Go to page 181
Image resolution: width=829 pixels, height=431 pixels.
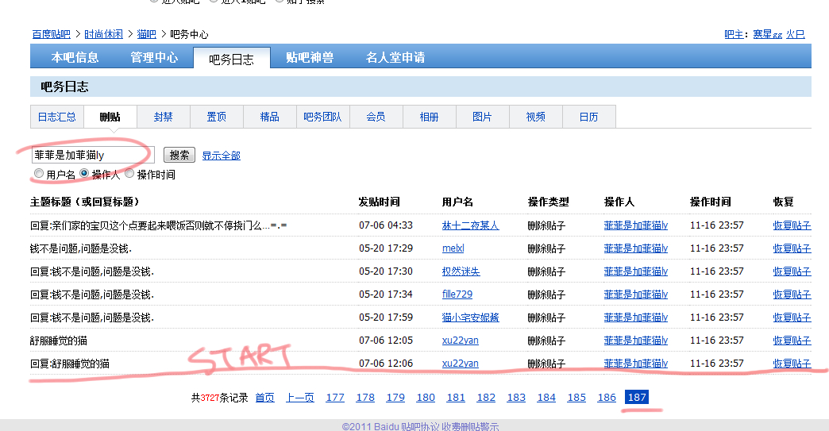456,397
